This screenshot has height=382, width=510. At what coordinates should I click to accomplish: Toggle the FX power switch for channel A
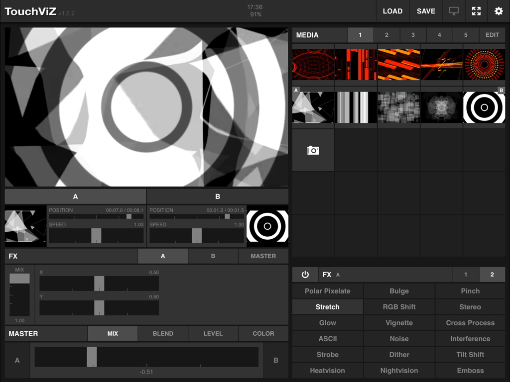click(305, 274)
